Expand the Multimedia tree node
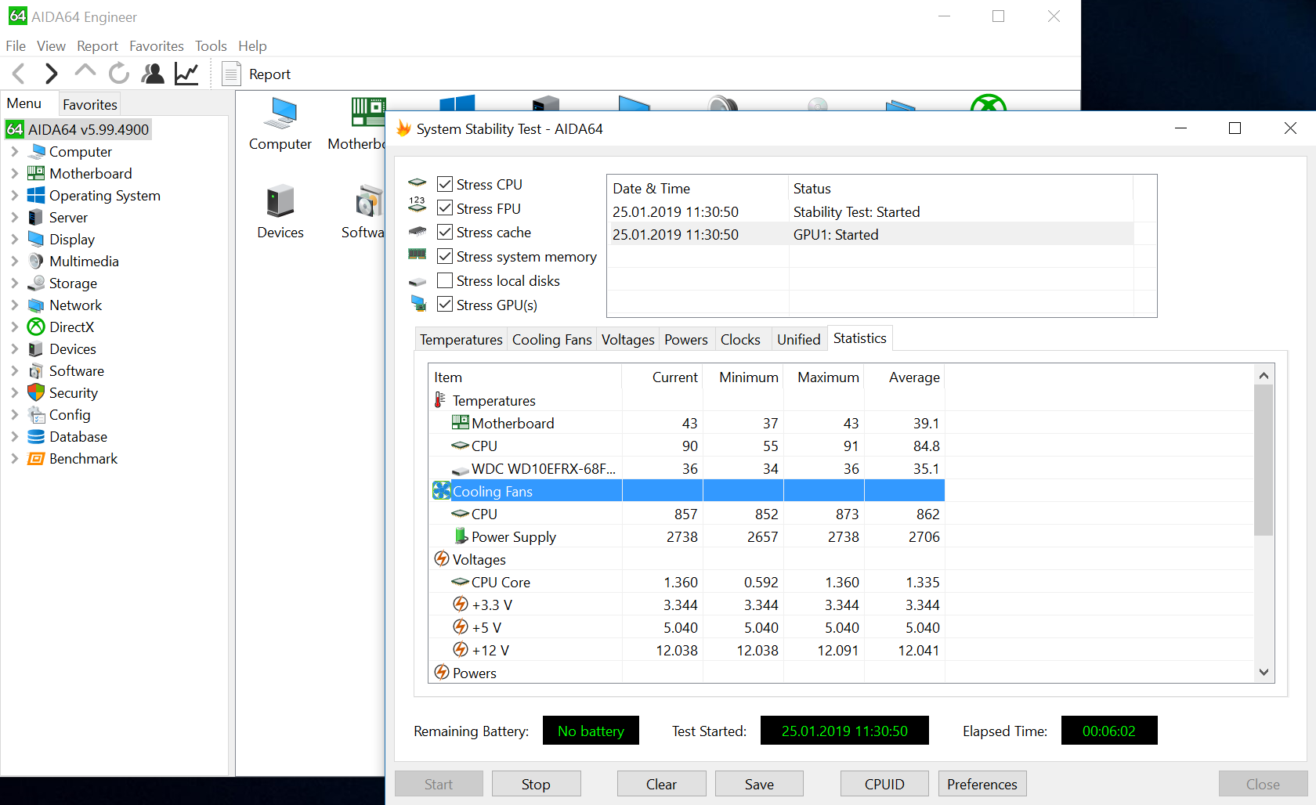 coord(14,261)
